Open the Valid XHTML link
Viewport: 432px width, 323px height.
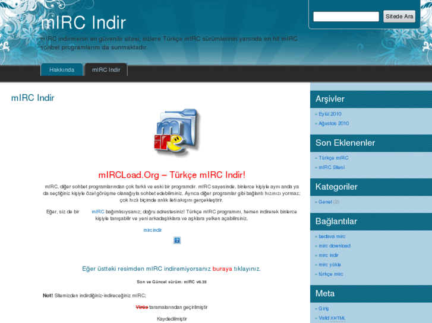[332, 318]
